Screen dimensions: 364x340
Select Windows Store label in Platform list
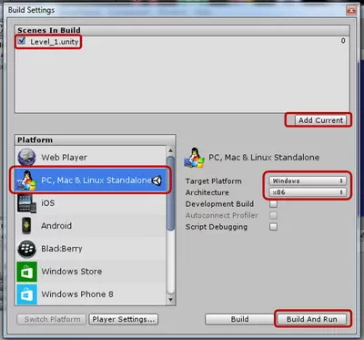[x=72, y=272]
